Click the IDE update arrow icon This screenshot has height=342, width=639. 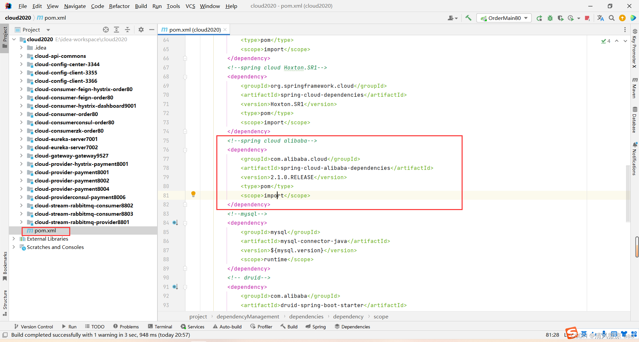(x=622, y=18)
